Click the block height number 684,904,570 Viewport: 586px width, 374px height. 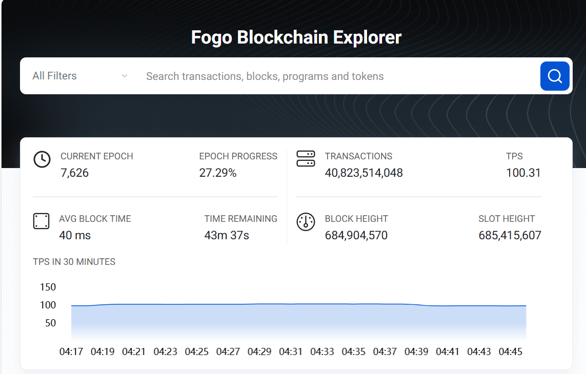coord(356,236)
